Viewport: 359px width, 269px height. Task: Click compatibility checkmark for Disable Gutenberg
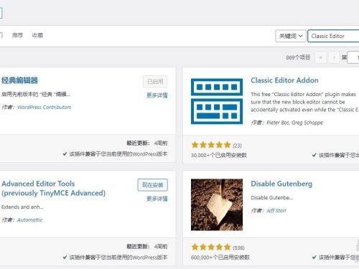click(314, 258)
